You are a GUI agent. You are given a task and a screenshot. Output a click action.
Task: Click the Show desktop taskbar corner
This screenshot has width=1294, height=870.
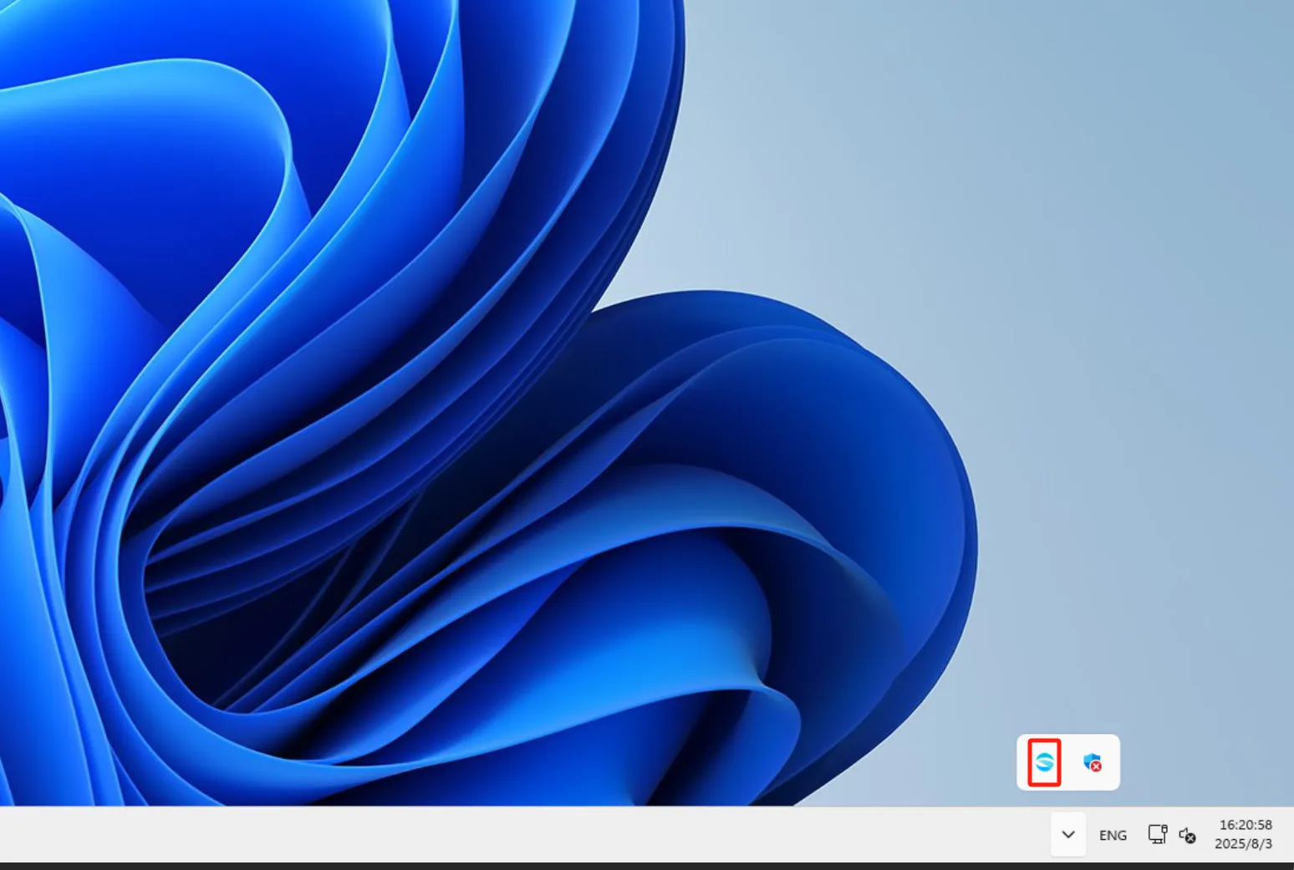[1289, 834]
